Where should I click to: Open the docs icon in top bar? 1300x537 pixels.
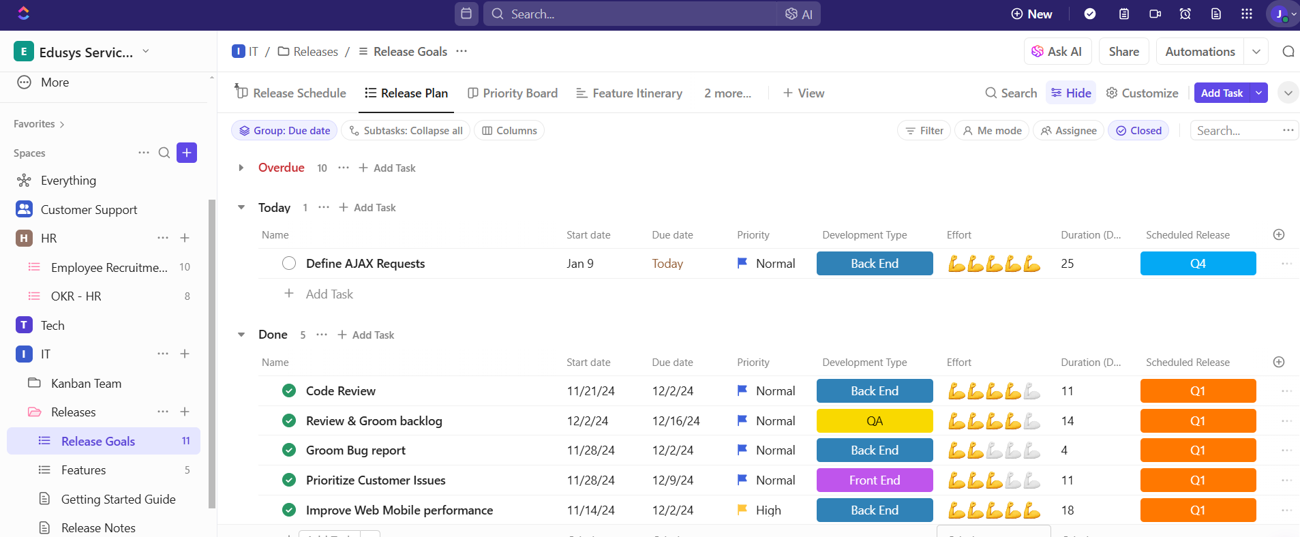1216,14
